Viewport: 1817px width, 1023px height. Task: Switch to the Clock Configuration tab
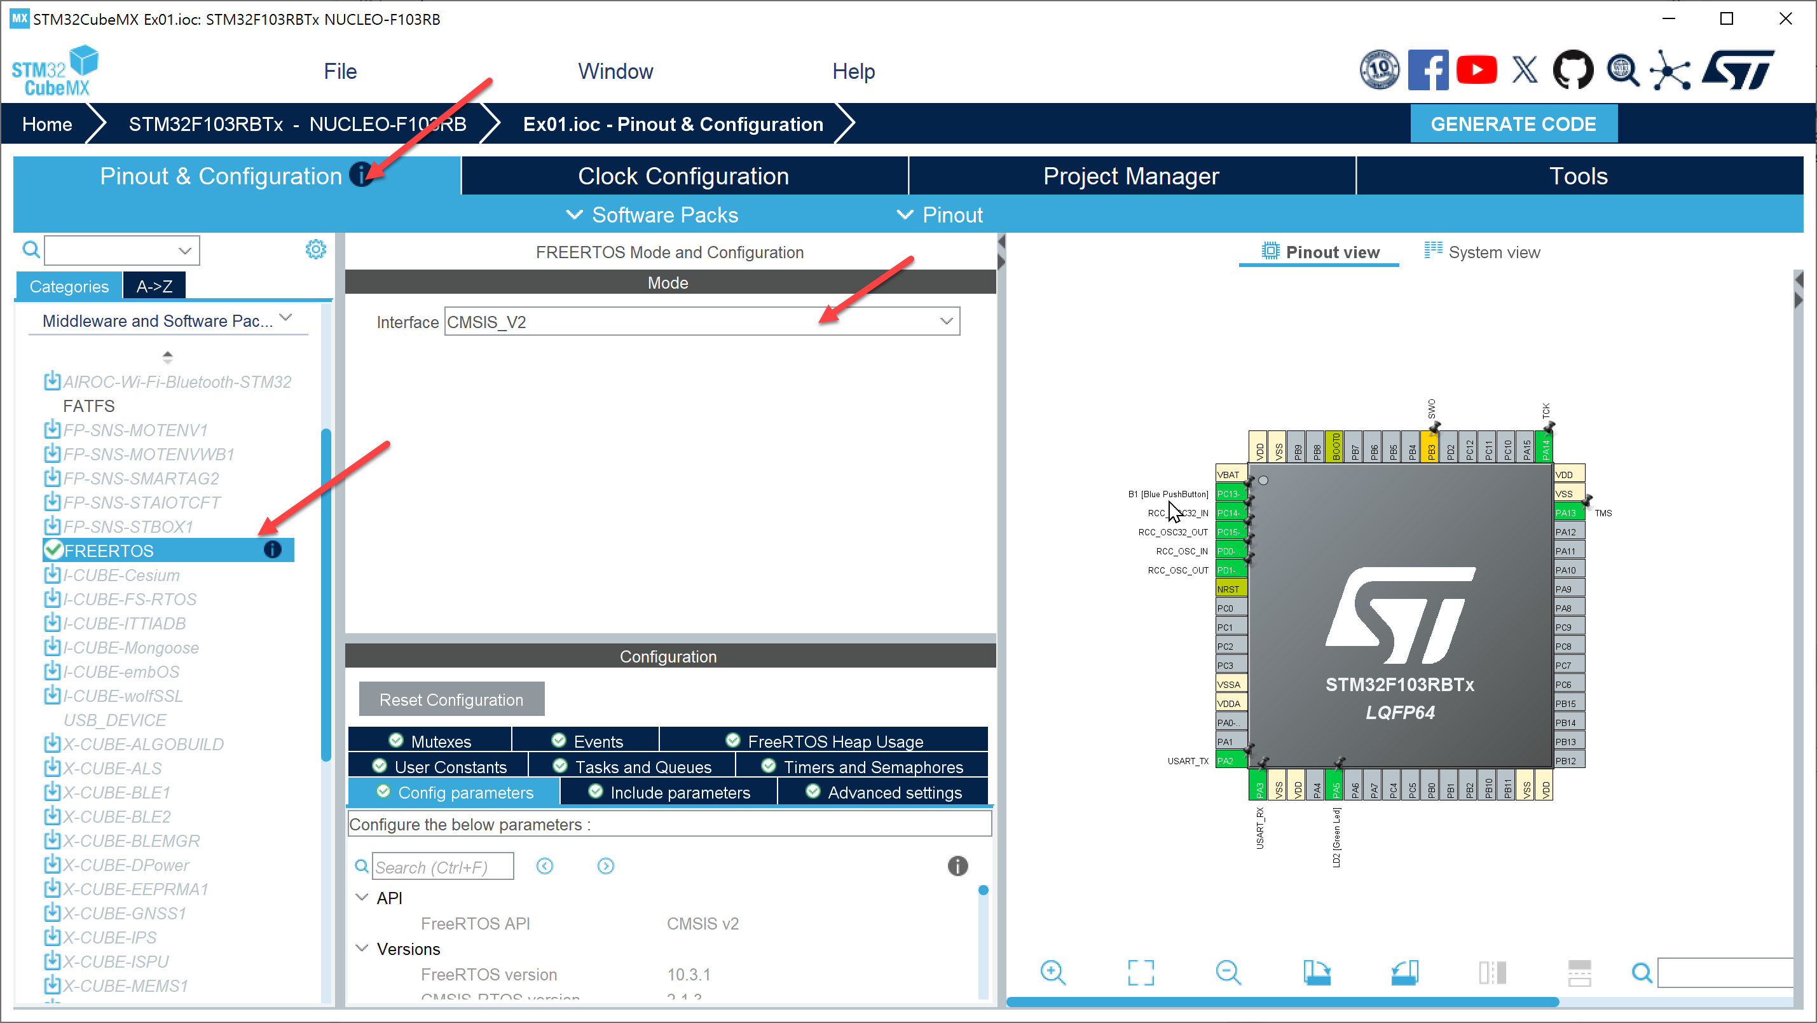pos(683,175)
